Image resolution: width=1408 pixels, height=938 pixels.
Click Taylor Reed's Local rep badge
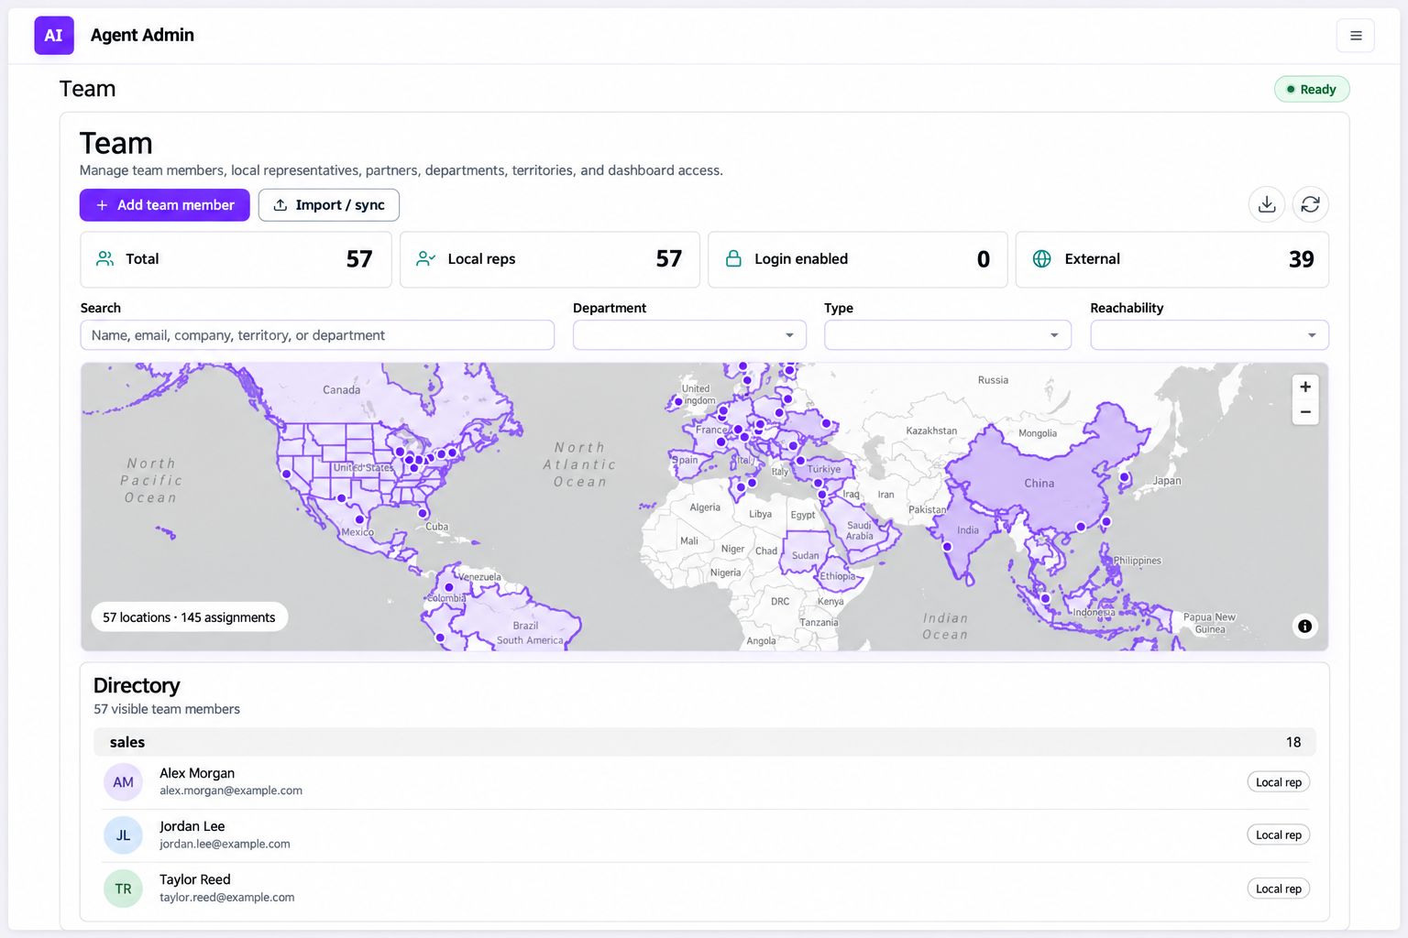coord(1279,889)
